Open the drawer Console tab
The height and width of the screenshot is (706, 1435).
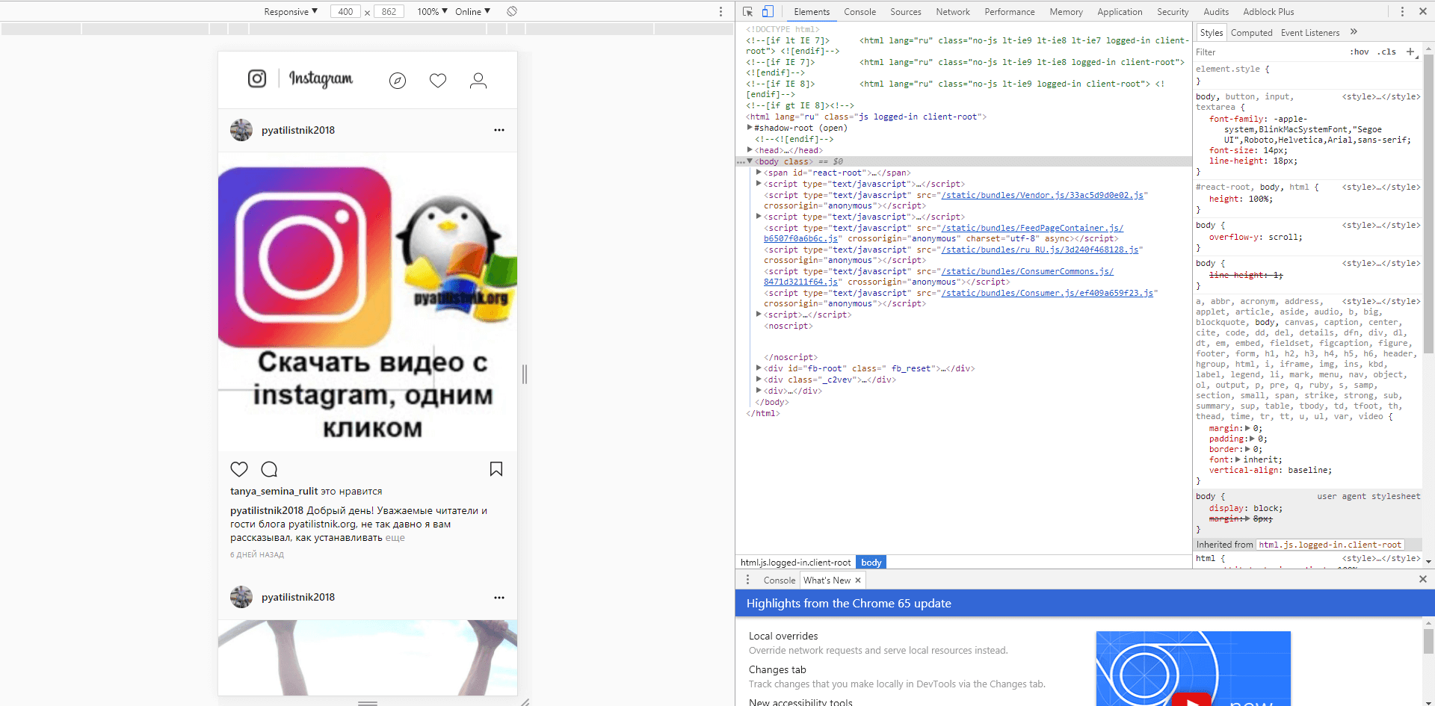point(779,580)
